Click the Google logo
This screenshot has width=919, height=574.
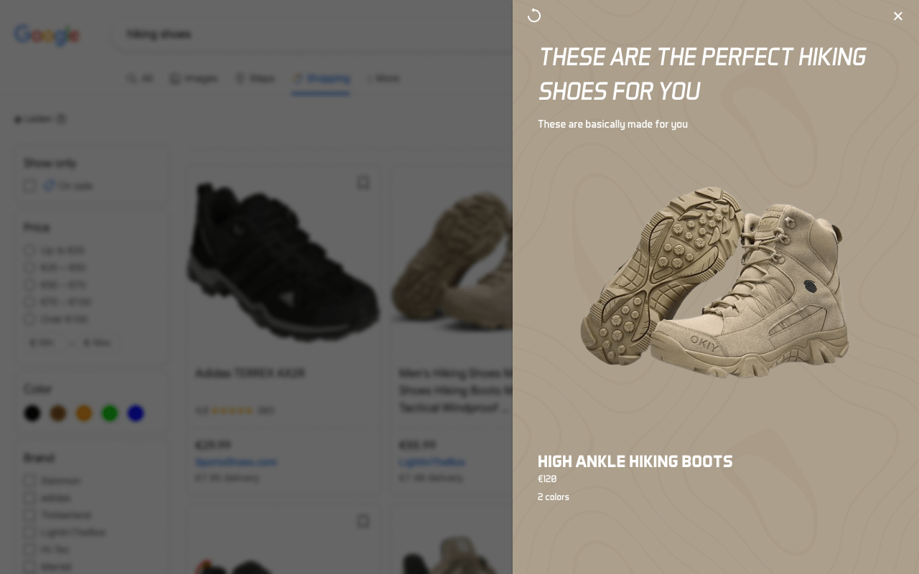click(x=47, y=34)
